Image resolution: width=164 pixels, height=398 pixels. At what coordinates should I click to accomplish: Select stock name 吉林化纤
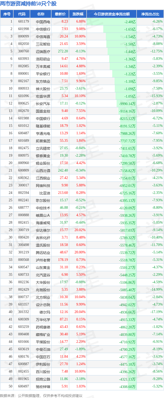coord(43,238)
